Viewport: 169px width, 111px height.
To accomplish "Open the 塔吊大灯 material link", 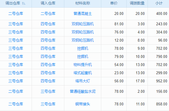I will coord(83,81).
